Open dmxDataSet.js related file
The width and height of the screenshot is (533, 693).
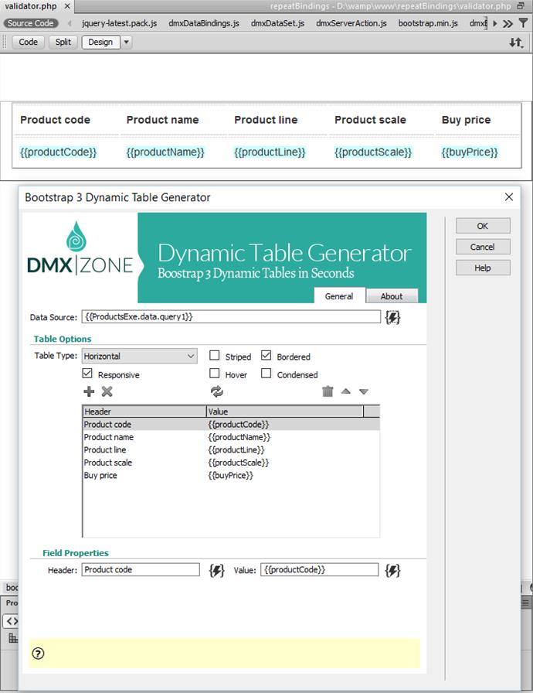click(x=277, y=23)
